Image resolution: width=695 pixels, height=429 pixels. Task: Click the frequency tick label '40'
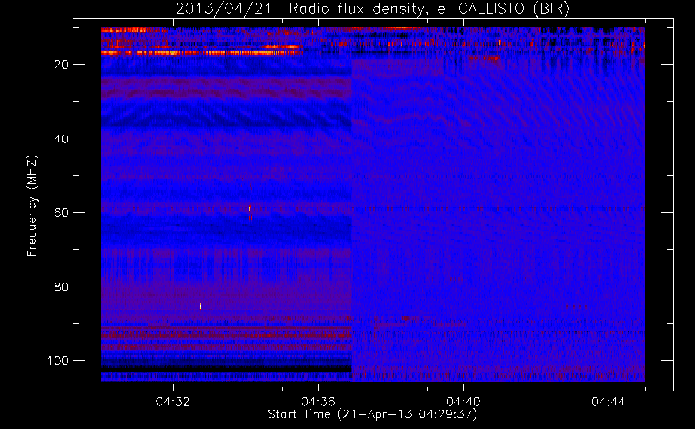point(61,139)
